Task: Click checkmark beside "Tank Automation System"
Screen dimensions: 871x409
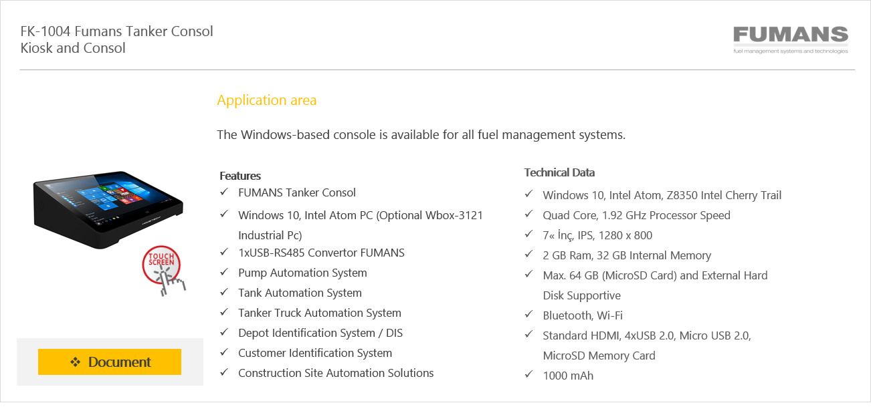Action: 224,293
